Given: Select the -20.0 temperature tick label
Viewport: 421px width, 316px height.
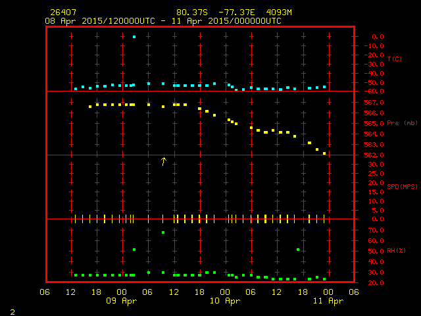Looking at the screenshot, I should click(x=374, y=55).
